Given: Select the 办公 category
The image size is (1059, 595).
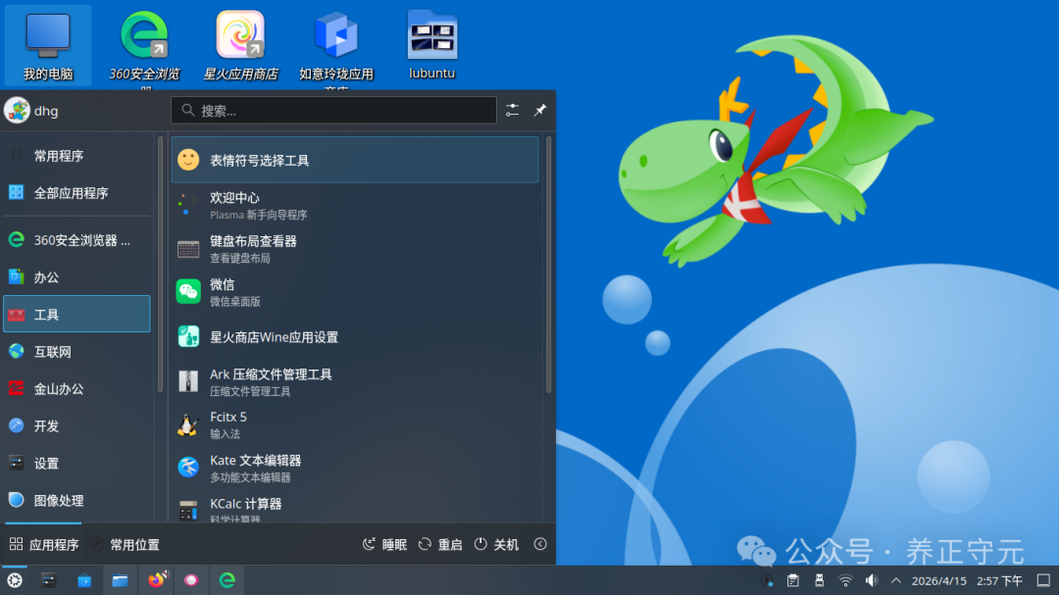Looking at the screenshot, I should (76, 277).
